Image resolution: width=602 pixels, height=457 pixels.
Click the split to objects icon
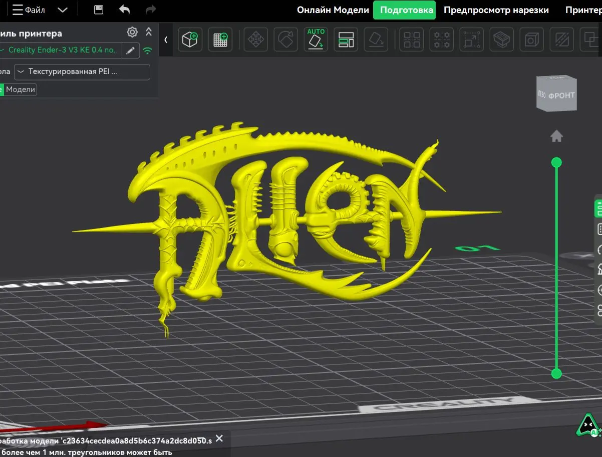pos(412,39)
